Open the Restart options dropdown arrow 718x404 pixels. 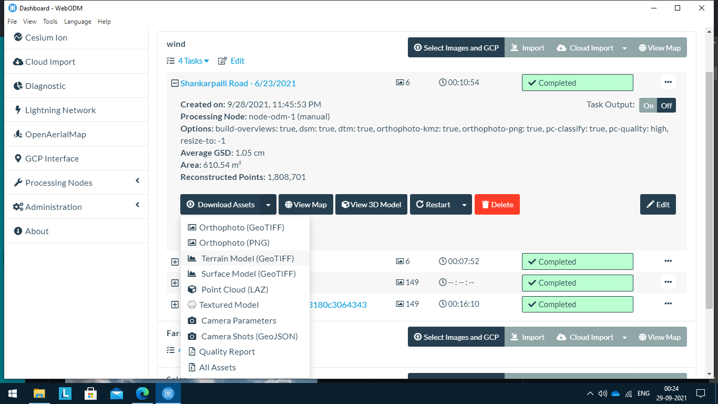click(x=464, y=205)
